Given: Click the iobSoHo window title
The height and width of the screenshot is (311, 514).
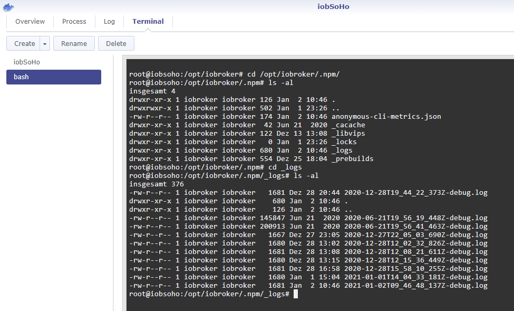Looking at the screenshot, I should coord(333,6).
